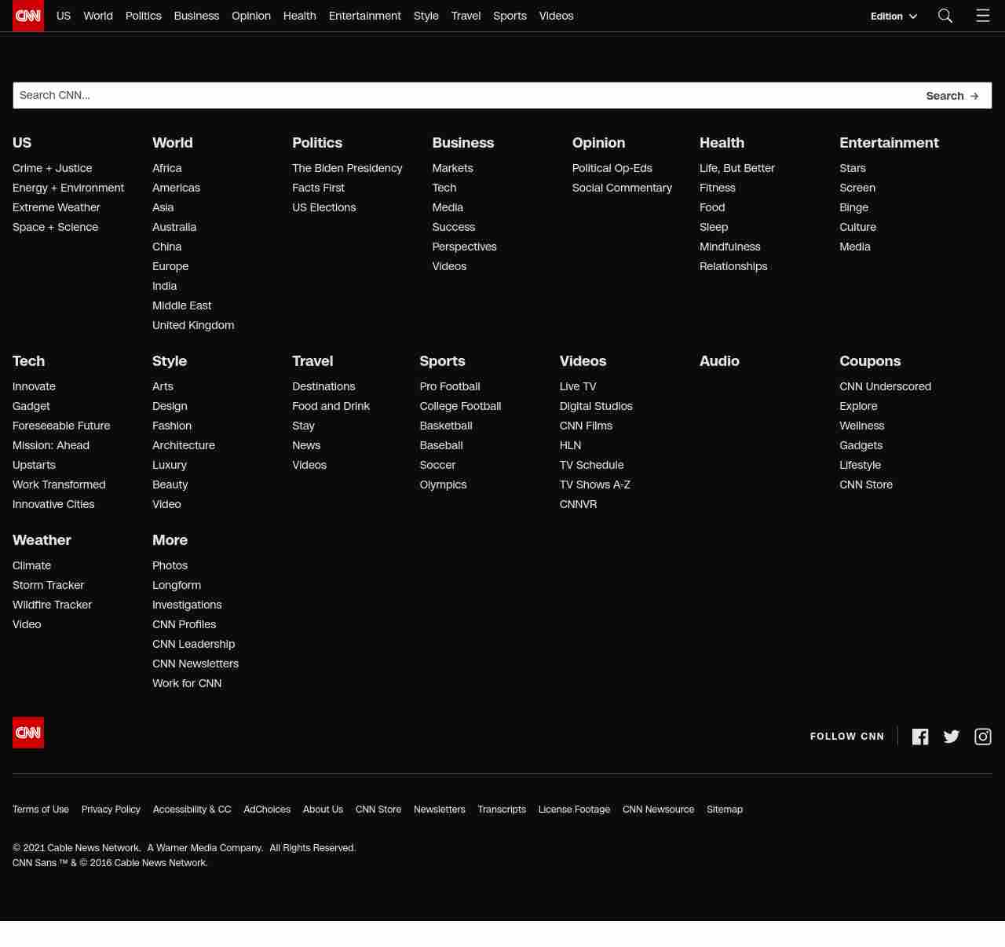The height and width of the screenshot is (947, 1005).
Task: Open the Audio section heading
Action: coord(719,361)
